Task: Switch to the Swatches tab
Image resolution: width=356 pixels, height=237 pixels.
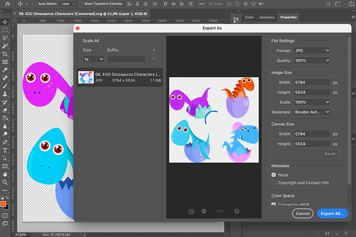Action: tap(267, 17)
